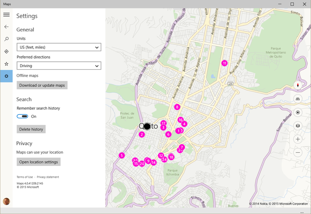The height and width of the screenshot is (214, 311).
Task: Zoom in on the map
Action: [x=298, y=139]
